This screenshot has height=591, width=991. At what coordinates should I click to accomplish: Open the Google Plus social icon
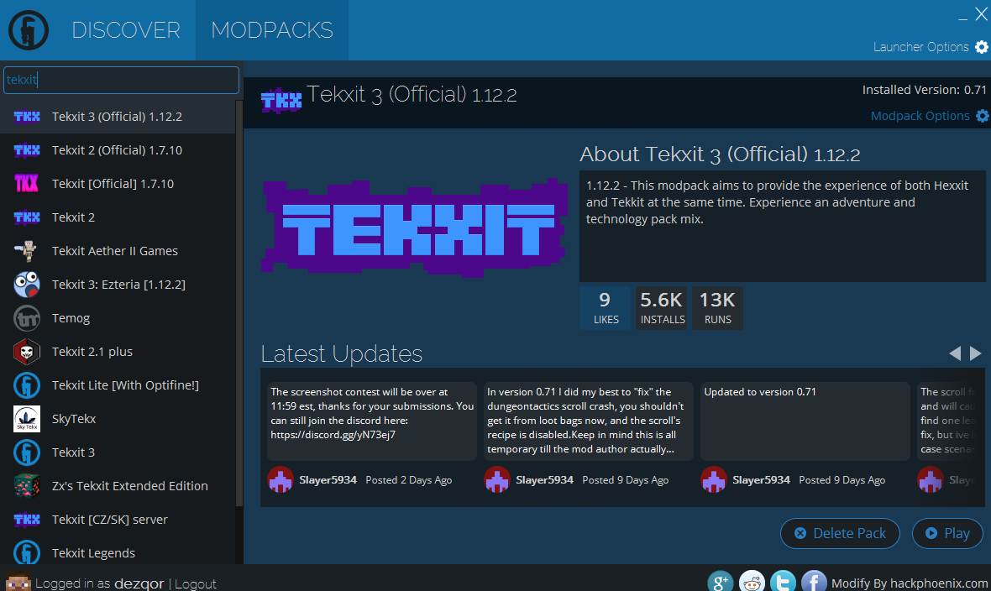720,582
